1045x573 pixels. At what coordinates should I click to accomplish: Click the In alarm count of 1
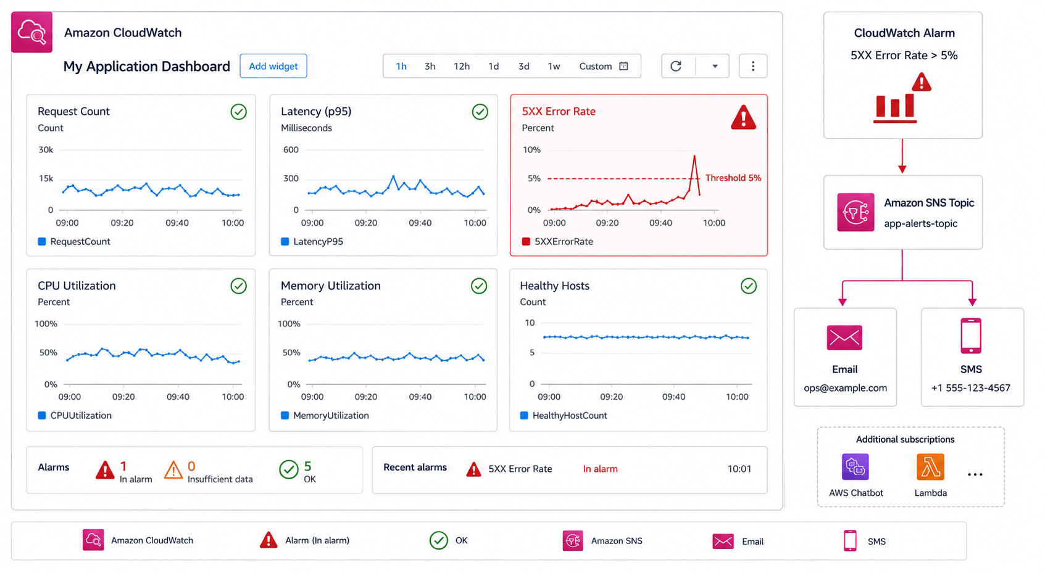[123, 466]
